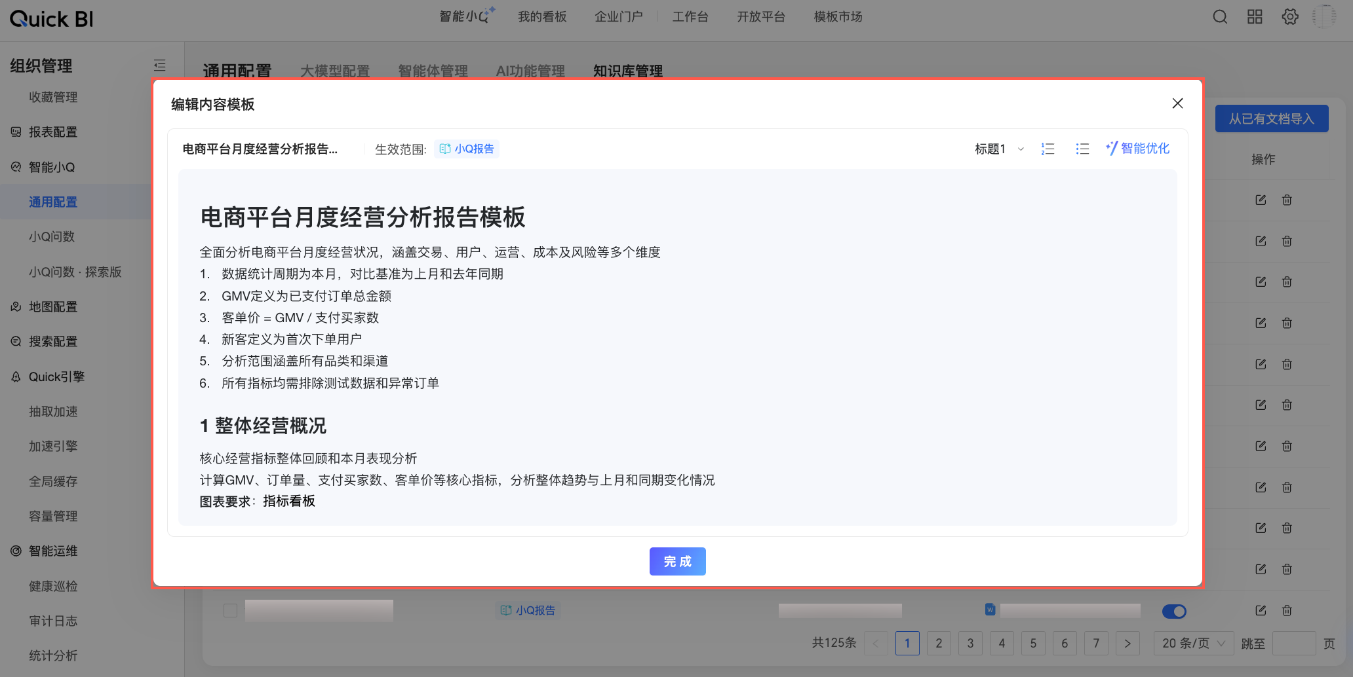This screenshot has height=677, width=1353.
Task: Click the Word document icon in bottom row
Action: [990, 610]
